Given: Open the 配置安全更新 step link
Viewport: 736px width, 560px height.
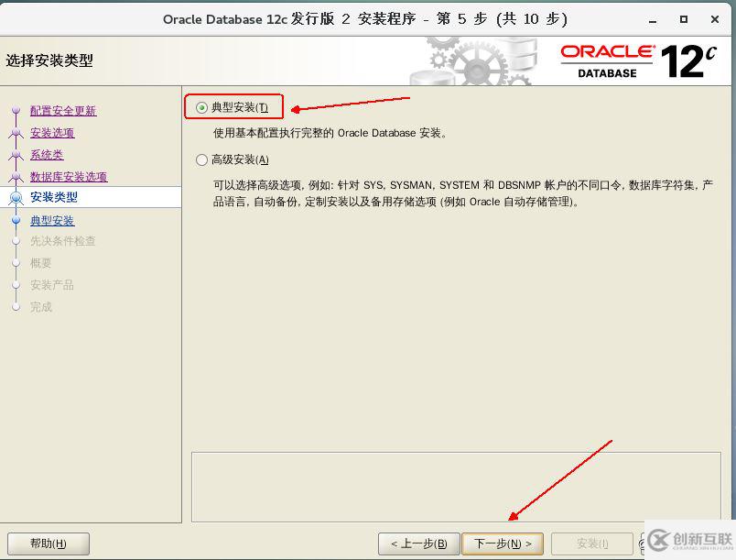Looking at the screenshot, I should pyautogui.click(x=63, y=111).
